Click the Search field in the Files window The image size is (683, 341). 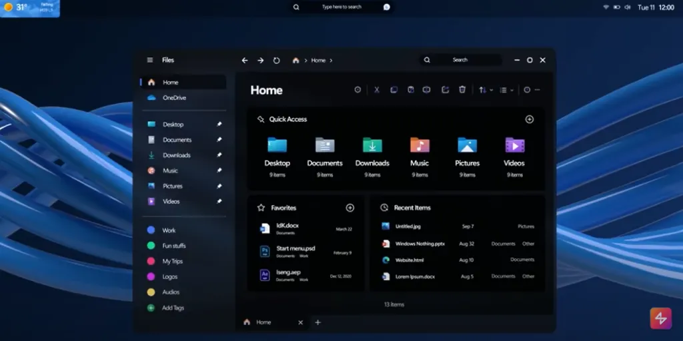pos(461,60)
